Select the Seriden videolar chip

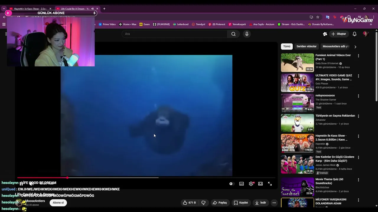pos(307,47)
